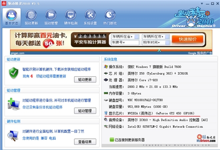Click the 驱动更新 button in the update panel
The image size is (220, 150).
pos(85,79)
